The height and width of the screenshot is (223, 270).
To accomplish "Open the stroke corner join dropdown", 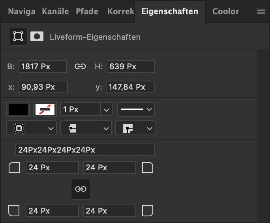I will 135,128.
